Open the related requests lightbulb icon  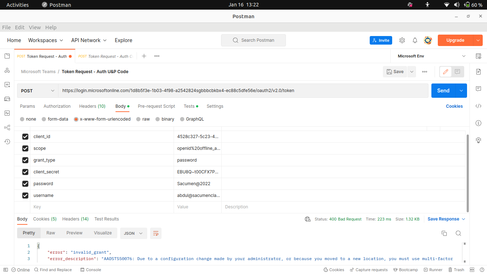click(x=478, y=140)
